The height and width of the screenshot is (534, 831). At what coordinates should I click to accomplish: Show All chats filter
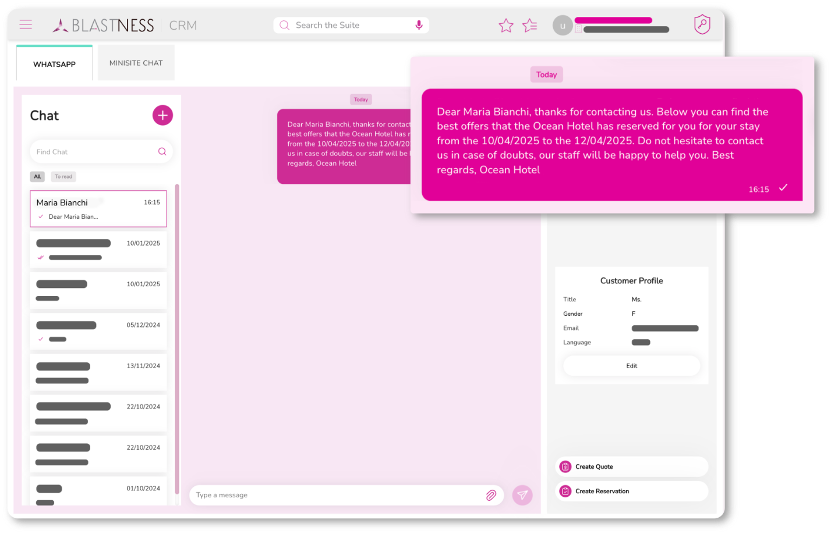pos(37,177)
